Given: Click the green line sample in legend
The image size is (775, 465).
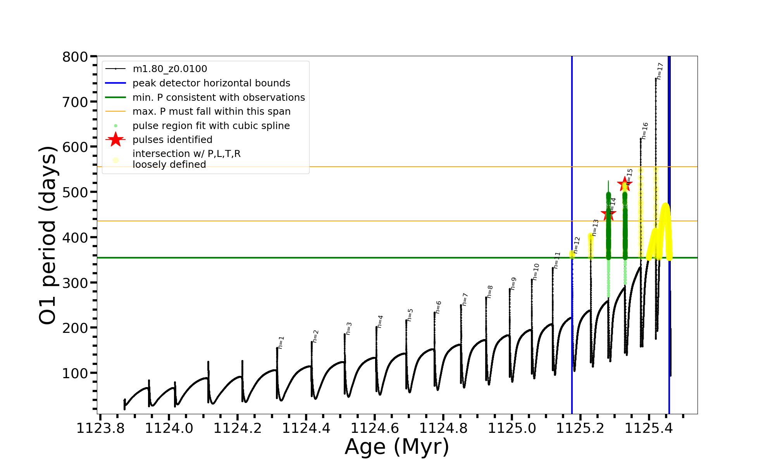Looking at the screenshot, I should [x=115, y=97].
